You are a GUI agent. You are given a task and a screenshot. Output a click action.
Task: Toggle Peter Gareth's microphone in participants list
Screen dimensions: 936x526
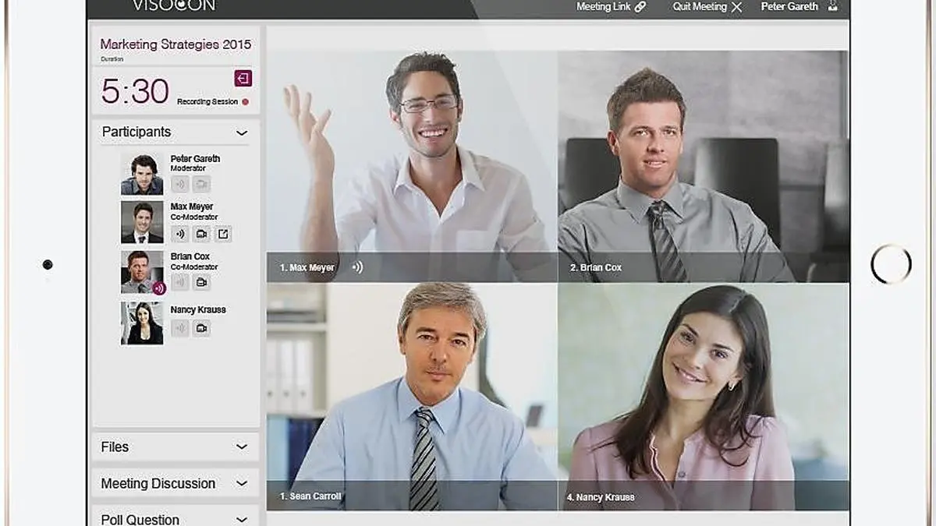tap(180, 185)
